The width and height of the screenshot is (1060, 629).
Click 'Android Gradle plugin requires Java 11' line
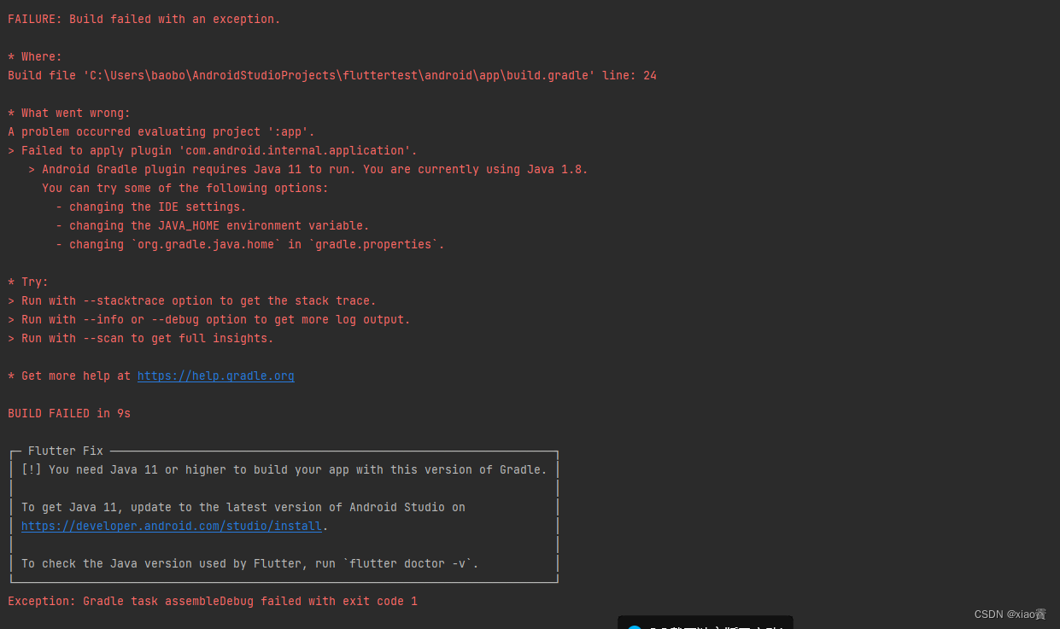(x=308, y=169)
